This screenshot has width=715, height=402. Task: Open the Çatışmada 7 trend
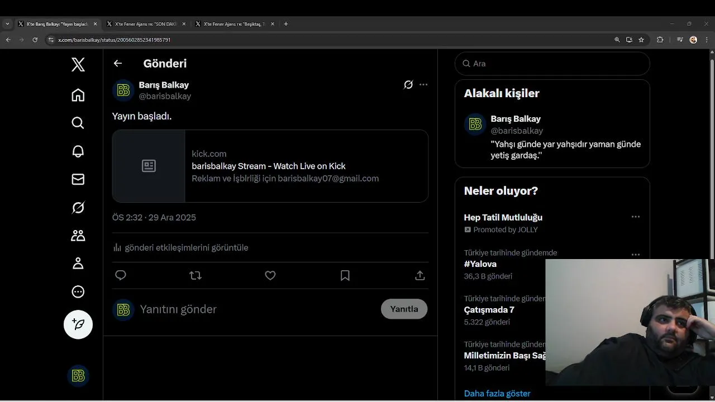489,310
